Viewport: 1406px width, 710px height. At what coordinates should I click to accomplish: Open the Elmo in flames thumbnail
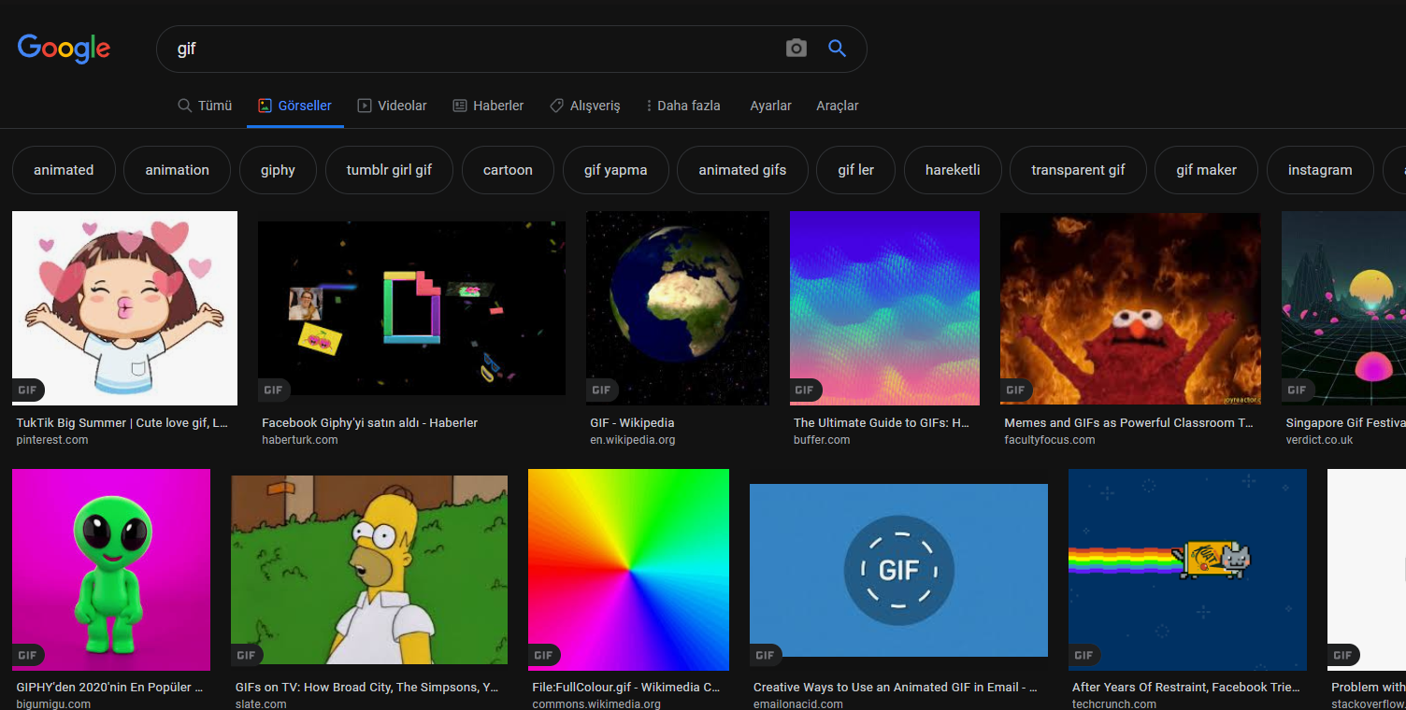pos(1130,308)
